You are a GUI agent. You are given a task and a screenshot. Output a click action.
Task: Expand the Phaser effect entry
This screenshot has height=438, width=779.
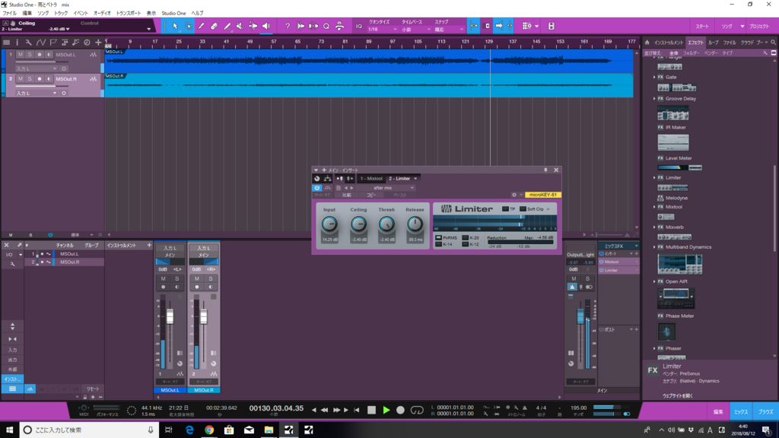pos(654,348)
